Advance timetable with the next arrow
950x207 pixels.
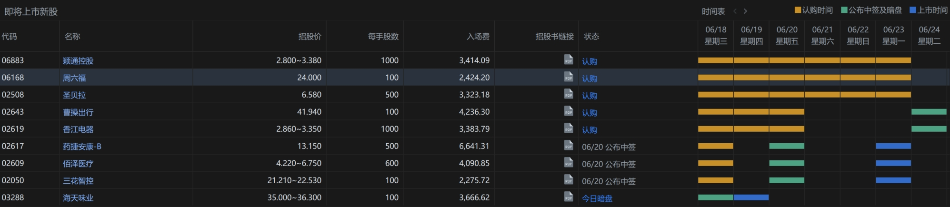tap(745, 11)
